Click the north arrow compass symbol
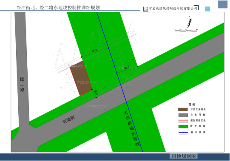230x161 pixels. (x=190, y=22)
